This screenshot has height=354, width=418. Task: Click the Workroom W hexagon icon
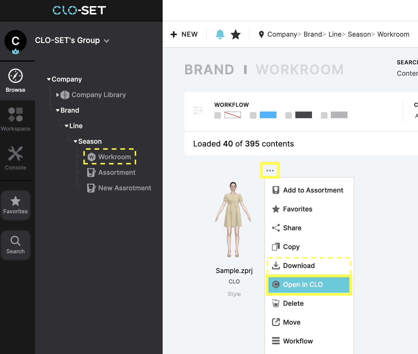(x=92, y=157)
